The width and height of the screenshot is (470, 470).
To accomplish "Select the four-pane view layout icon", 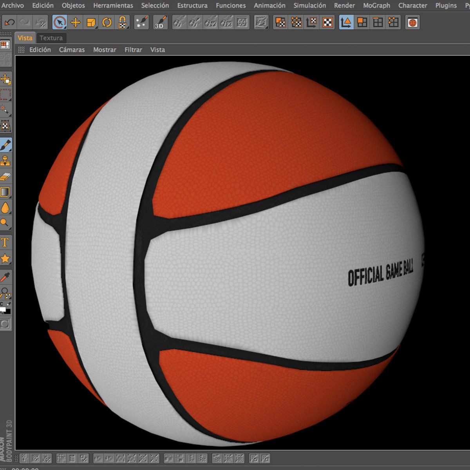I will (x=378, y=22).
